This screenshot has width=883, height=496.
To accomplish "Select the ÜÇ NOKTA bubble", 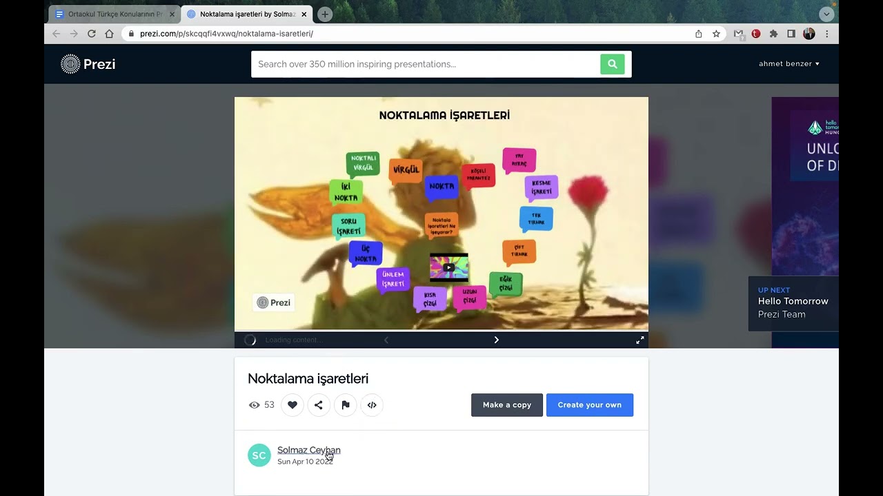I will pyautogui.click(x=366, y=254).
